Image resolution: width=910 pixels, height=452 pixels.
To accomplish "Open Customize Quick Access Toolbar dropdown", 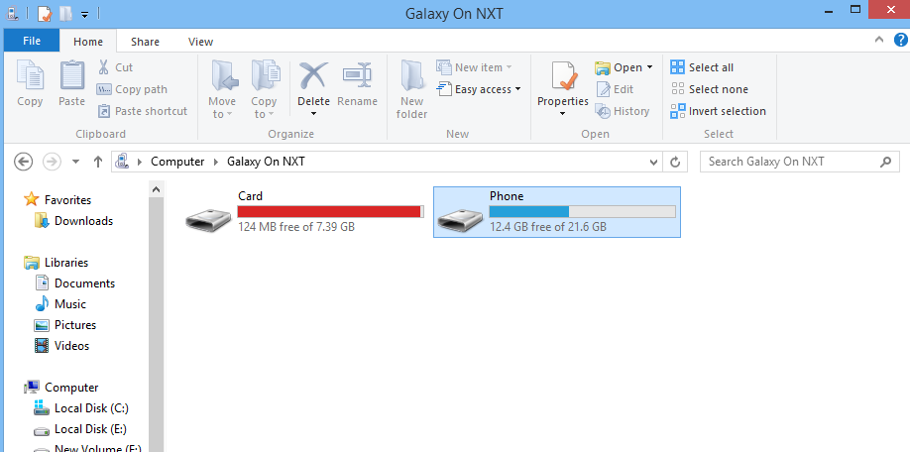I will tap(84, 14).
